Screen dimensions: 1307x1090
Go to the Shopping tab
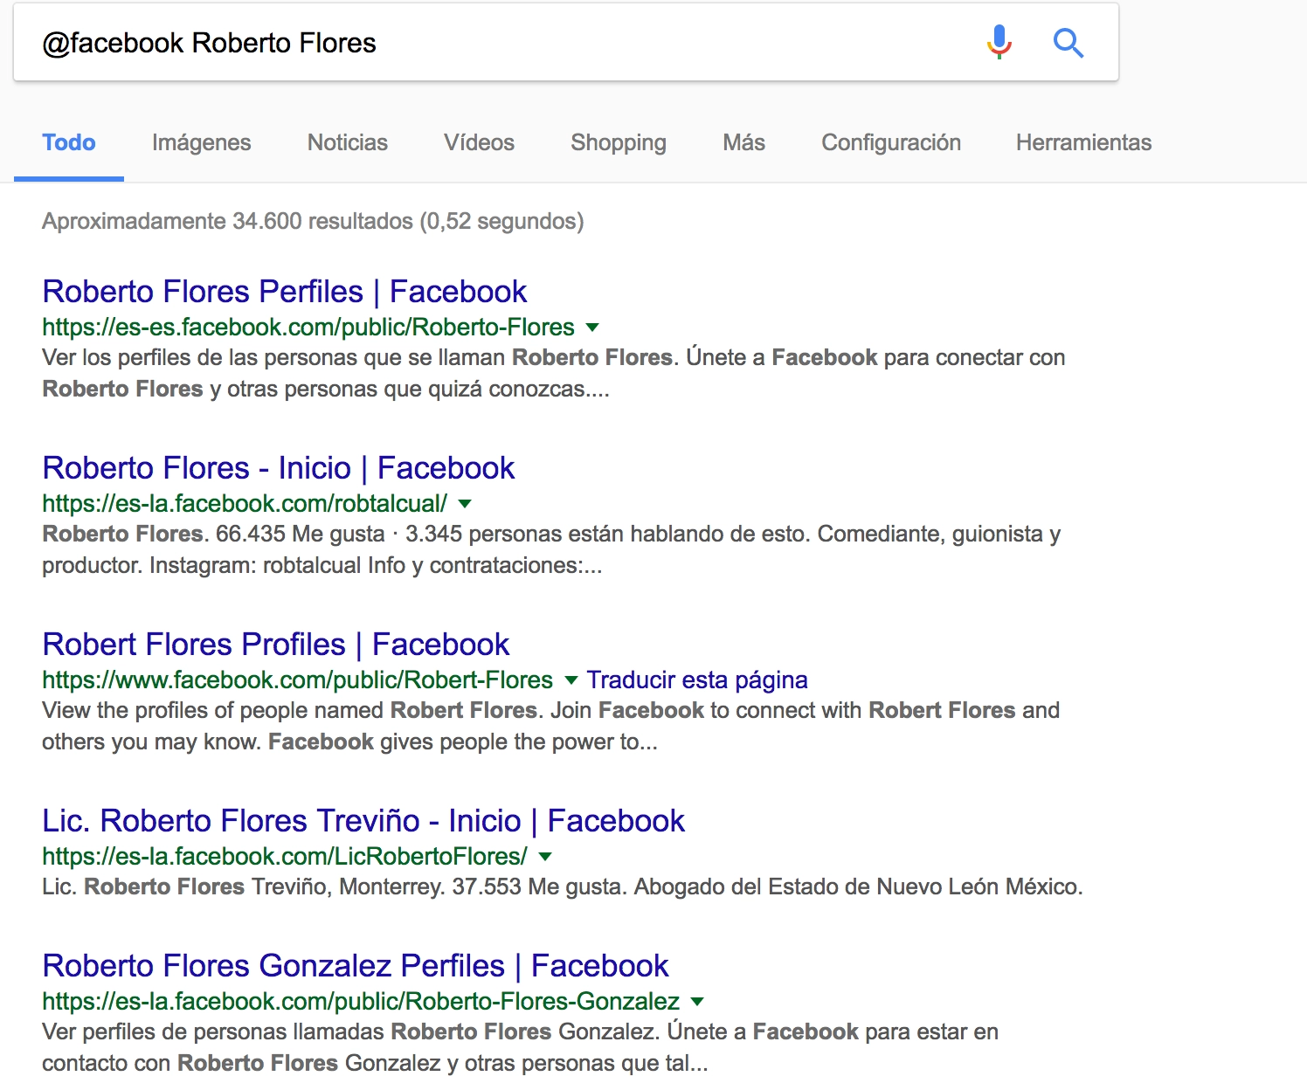pyautogui.click(x=618, y=142)
